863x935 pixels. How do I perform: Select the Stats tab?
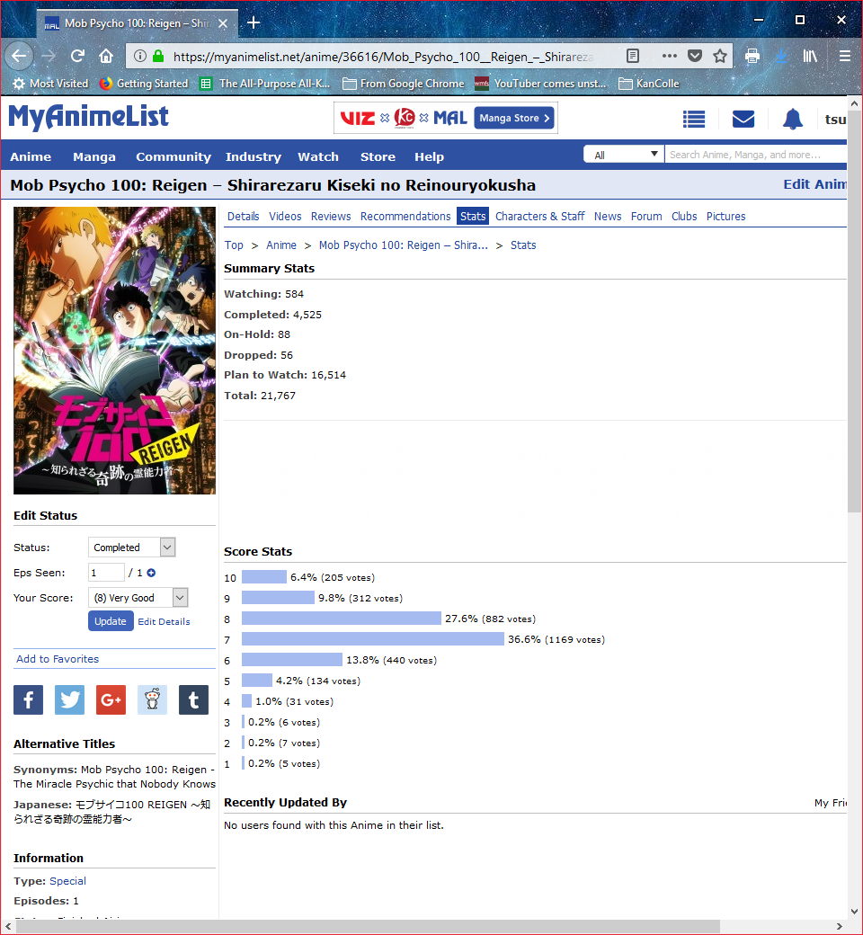(473, 217)
